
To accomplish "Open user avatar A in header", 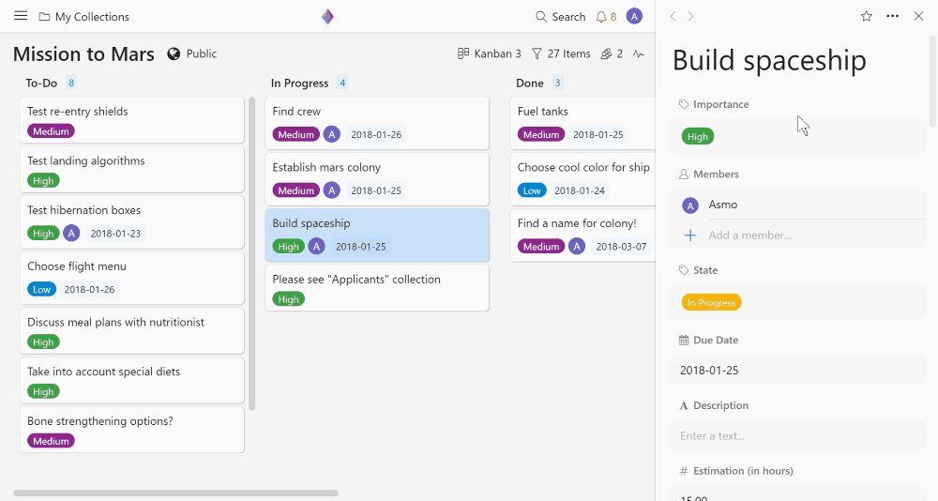I will point(634,16).
